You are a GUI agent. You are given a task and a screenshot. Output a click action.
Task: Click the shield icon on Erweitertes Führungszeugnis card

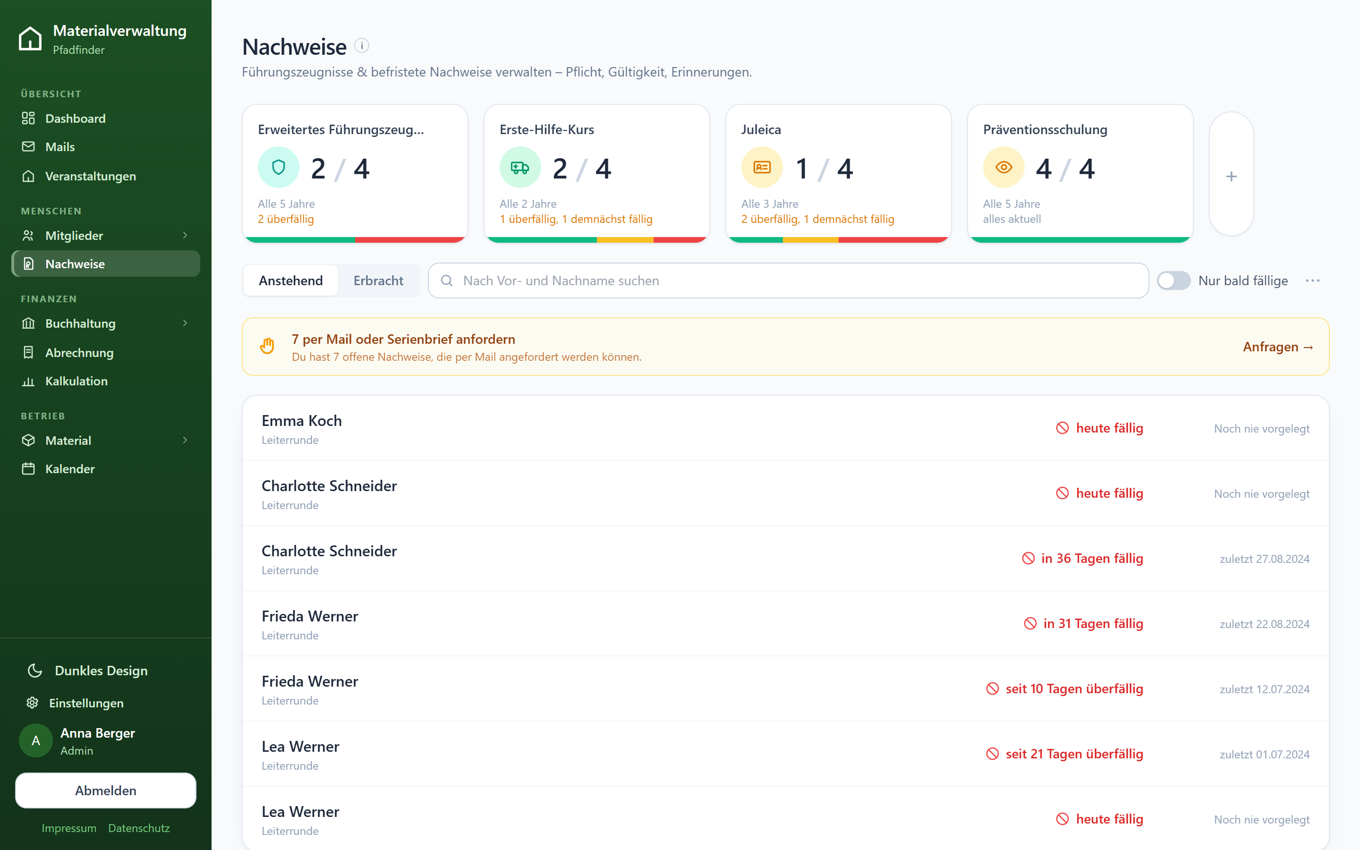(x=279, y=167)
